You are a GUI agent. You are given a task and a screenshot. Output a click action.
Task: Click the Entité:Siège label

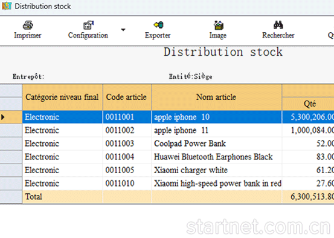pyautogui.click(x=190, y=76)
